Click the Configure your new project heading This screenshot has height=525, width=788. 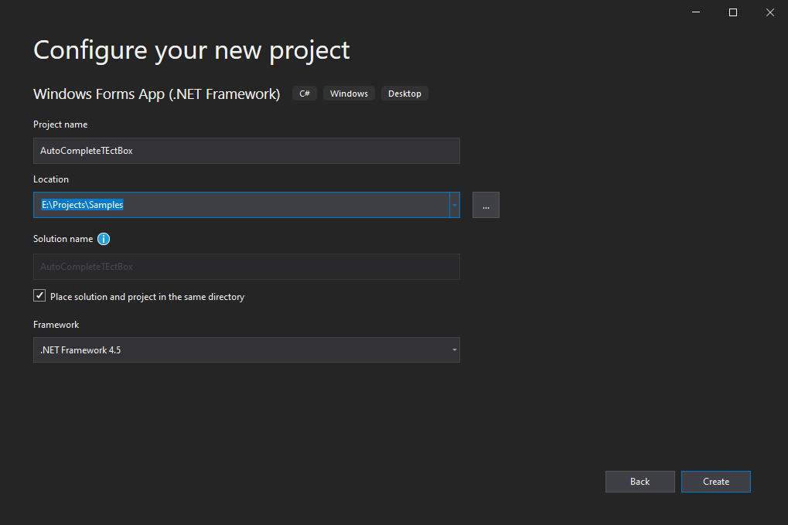pyautogui.click(x=192, y=50)
